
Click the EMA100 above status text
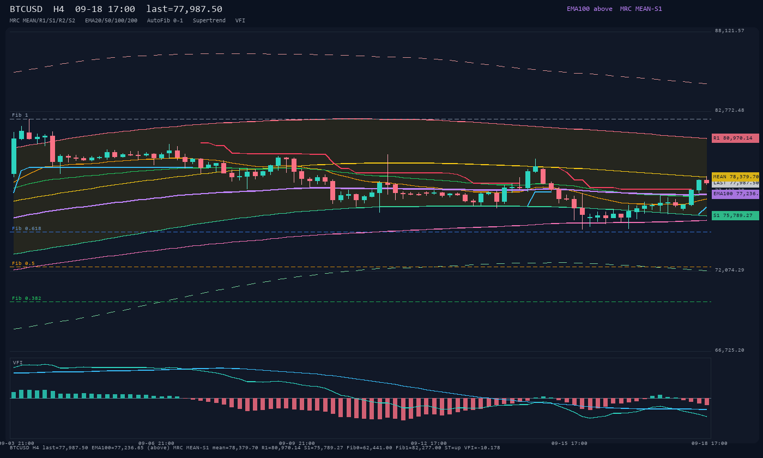pyautogui.click(x=590, y=9)
